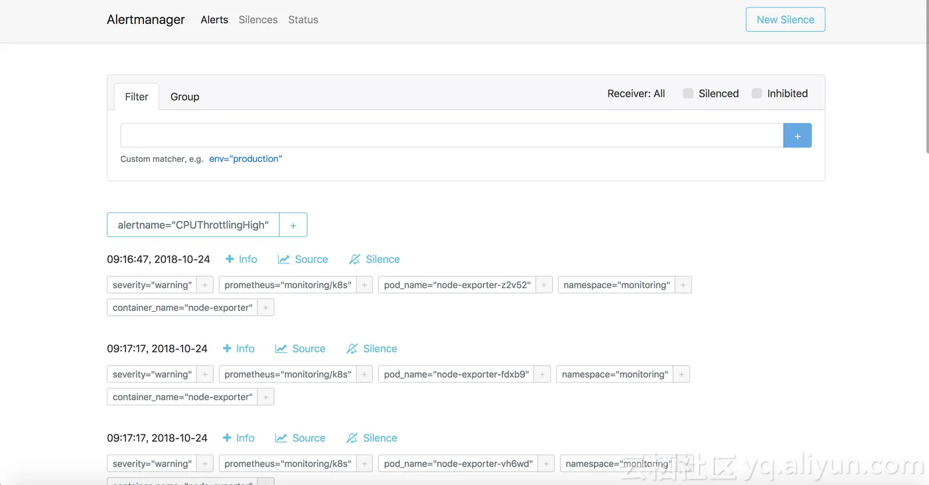
Task: Add prometheus plus in node-exporter-fdxb9 alert
Action: (x=364, y=375)
